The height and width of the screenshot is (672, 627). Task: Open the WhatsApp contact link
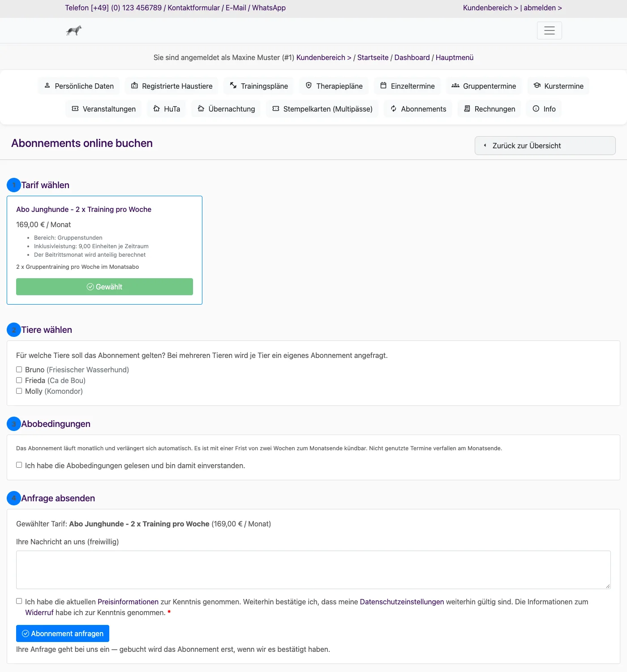click(269, 8)
